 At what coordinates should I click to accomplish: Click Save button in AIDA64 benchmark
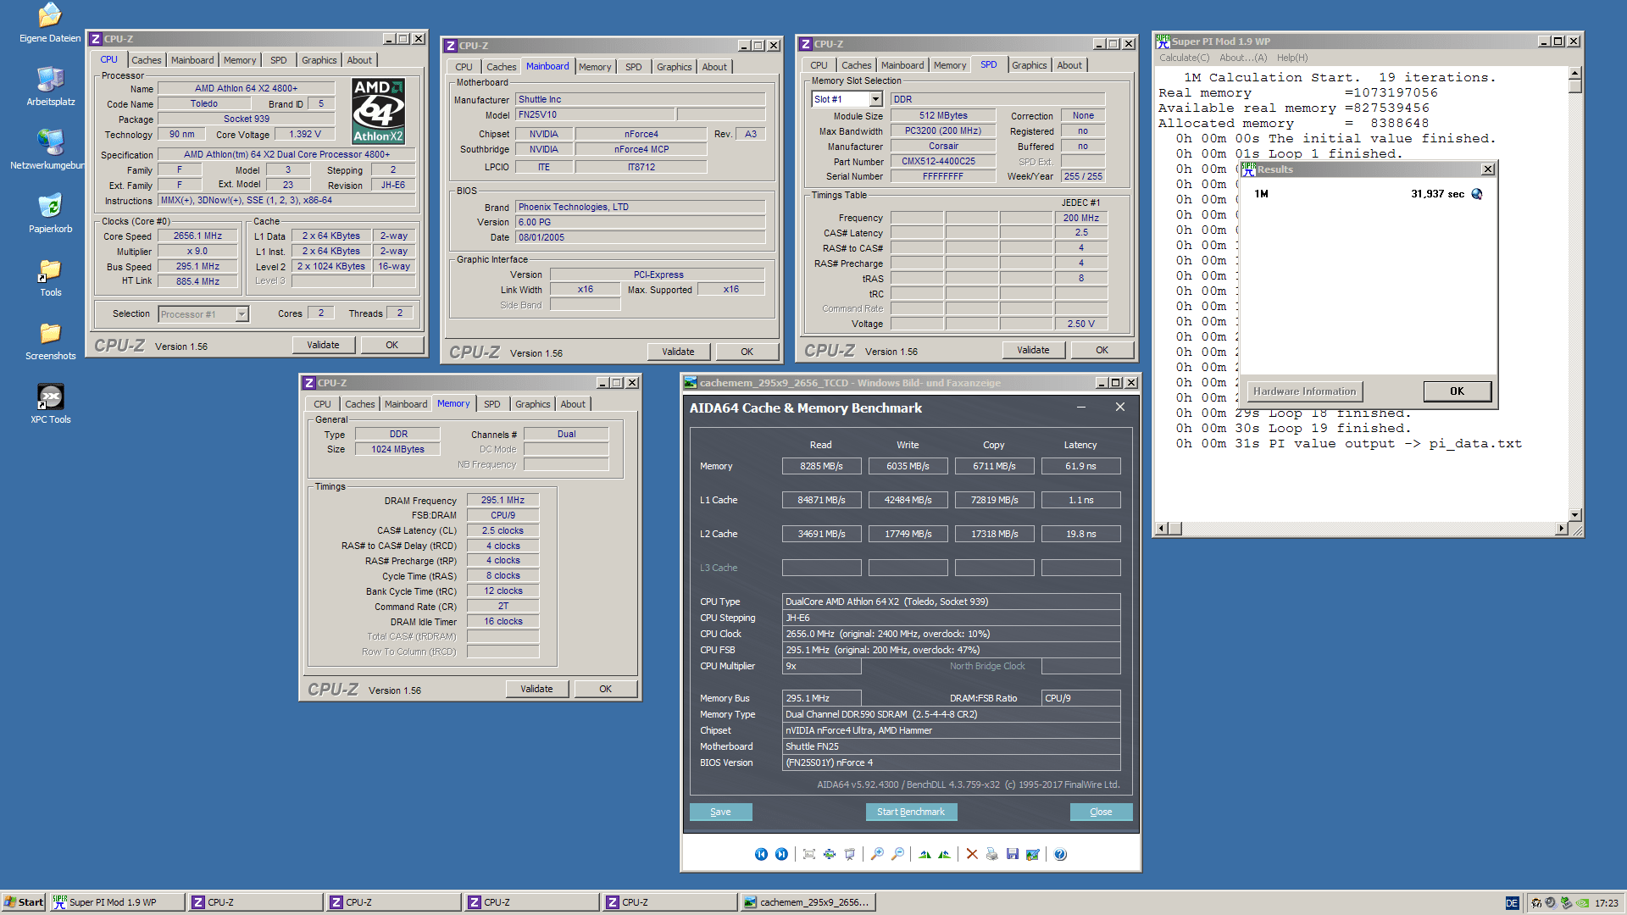[720, 812]
